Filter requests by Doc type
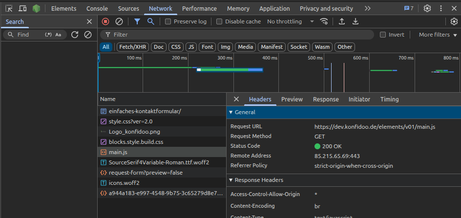 [159, 47]
